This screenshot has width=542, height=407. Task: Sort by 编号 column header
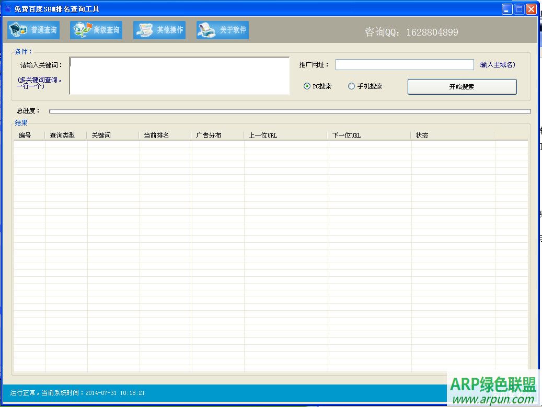point(29,135)
